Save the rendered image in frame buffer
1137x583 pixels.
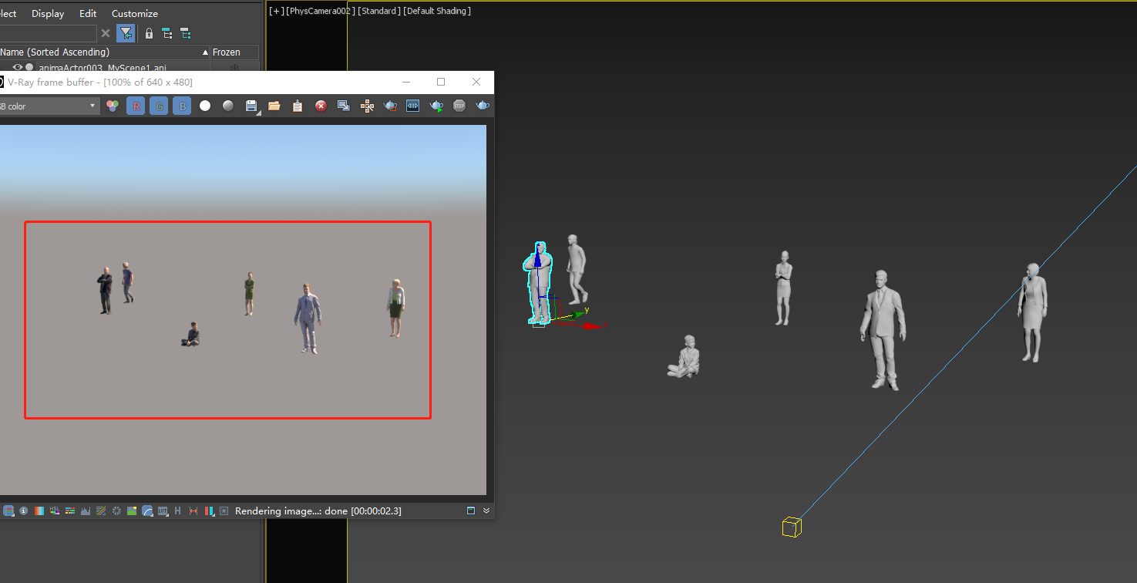pyautogui.click(x=251, y=106)
